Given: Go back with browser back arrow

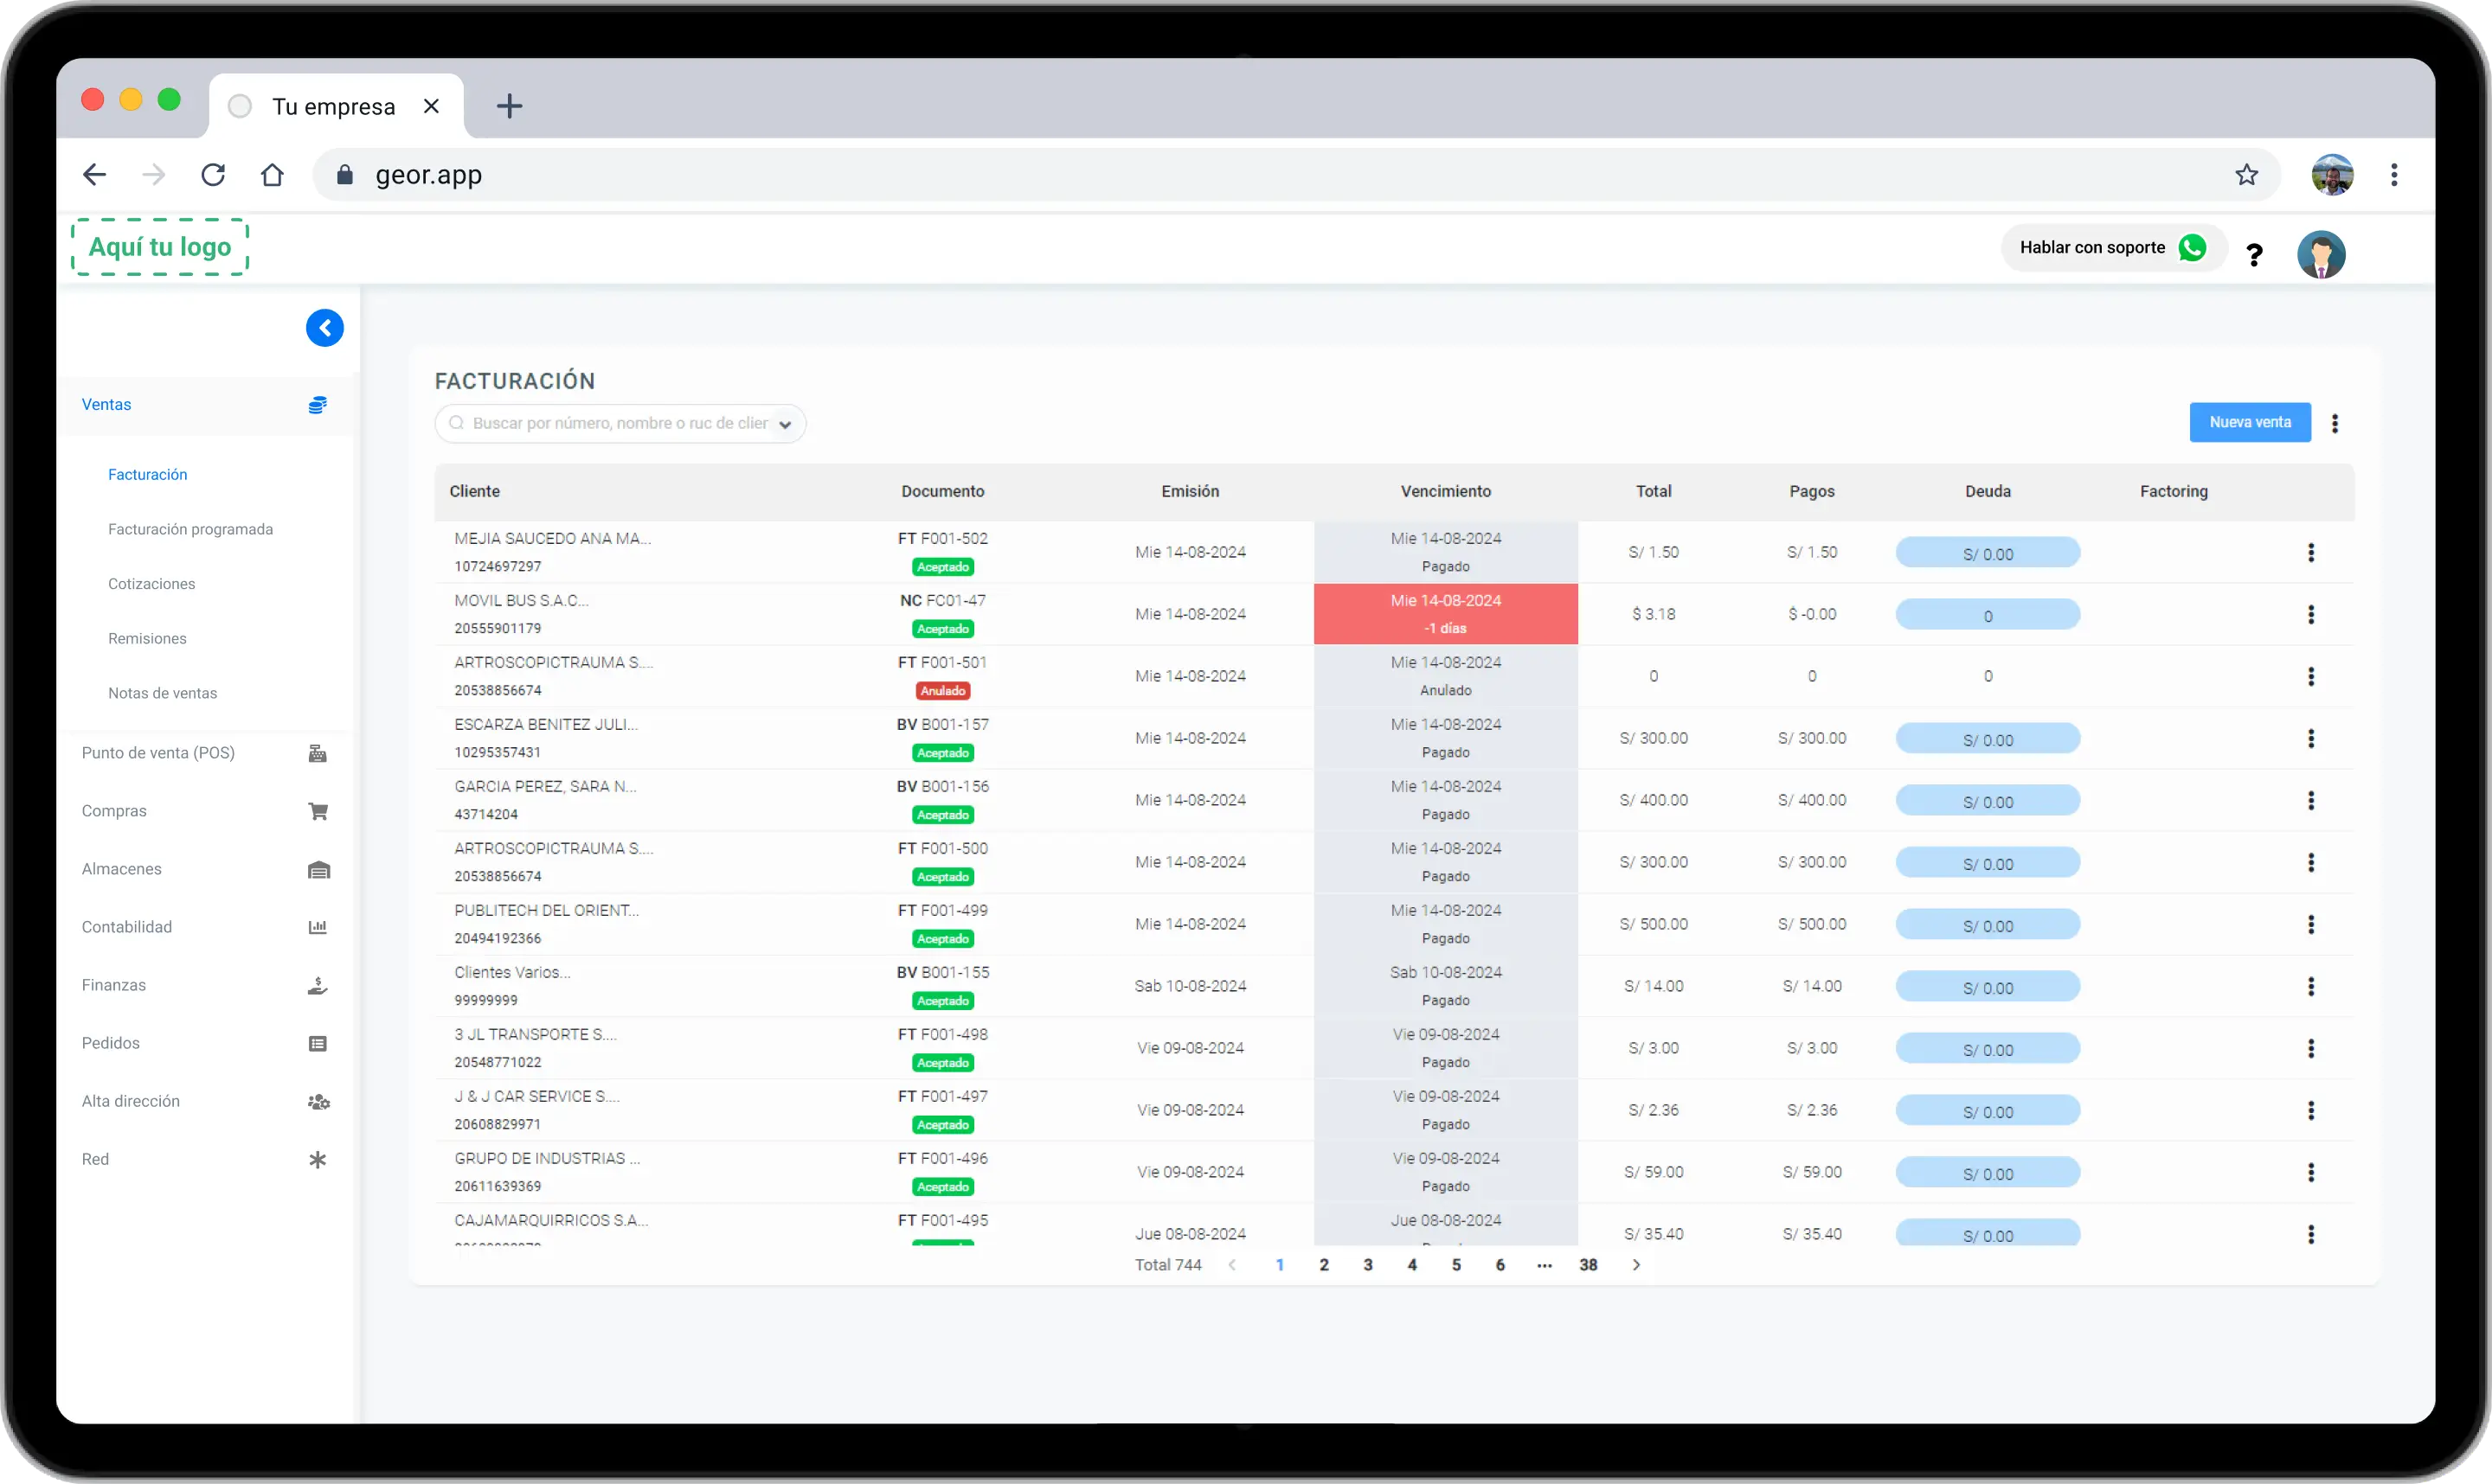Looking at the screenshot, I should (95, 175).
